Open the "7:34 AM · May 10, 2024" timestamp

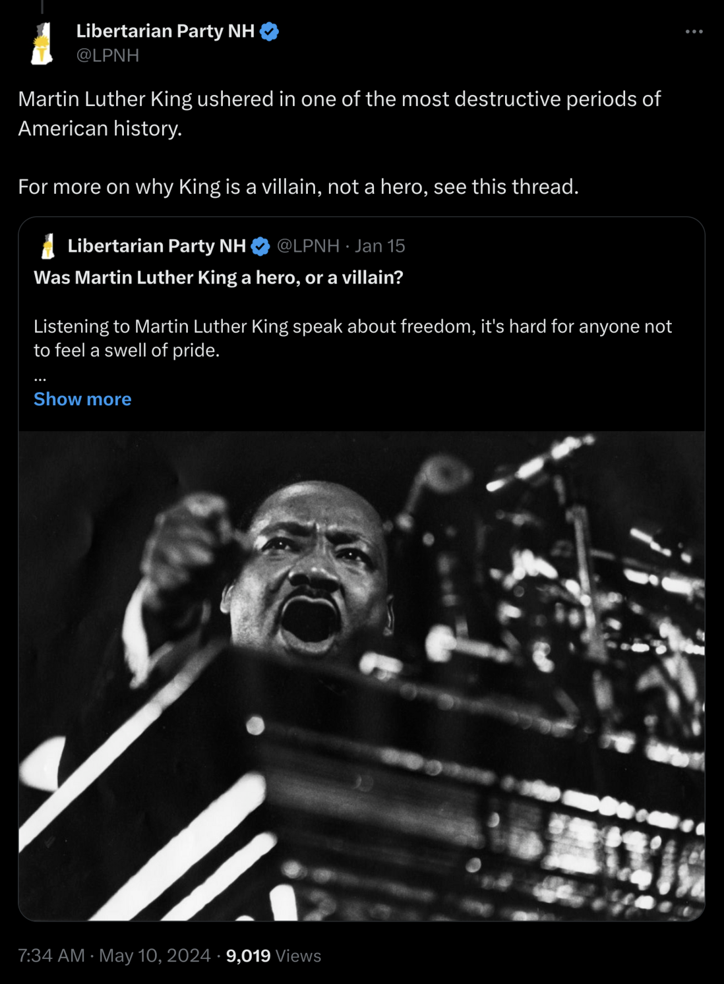tap(114, 956)
